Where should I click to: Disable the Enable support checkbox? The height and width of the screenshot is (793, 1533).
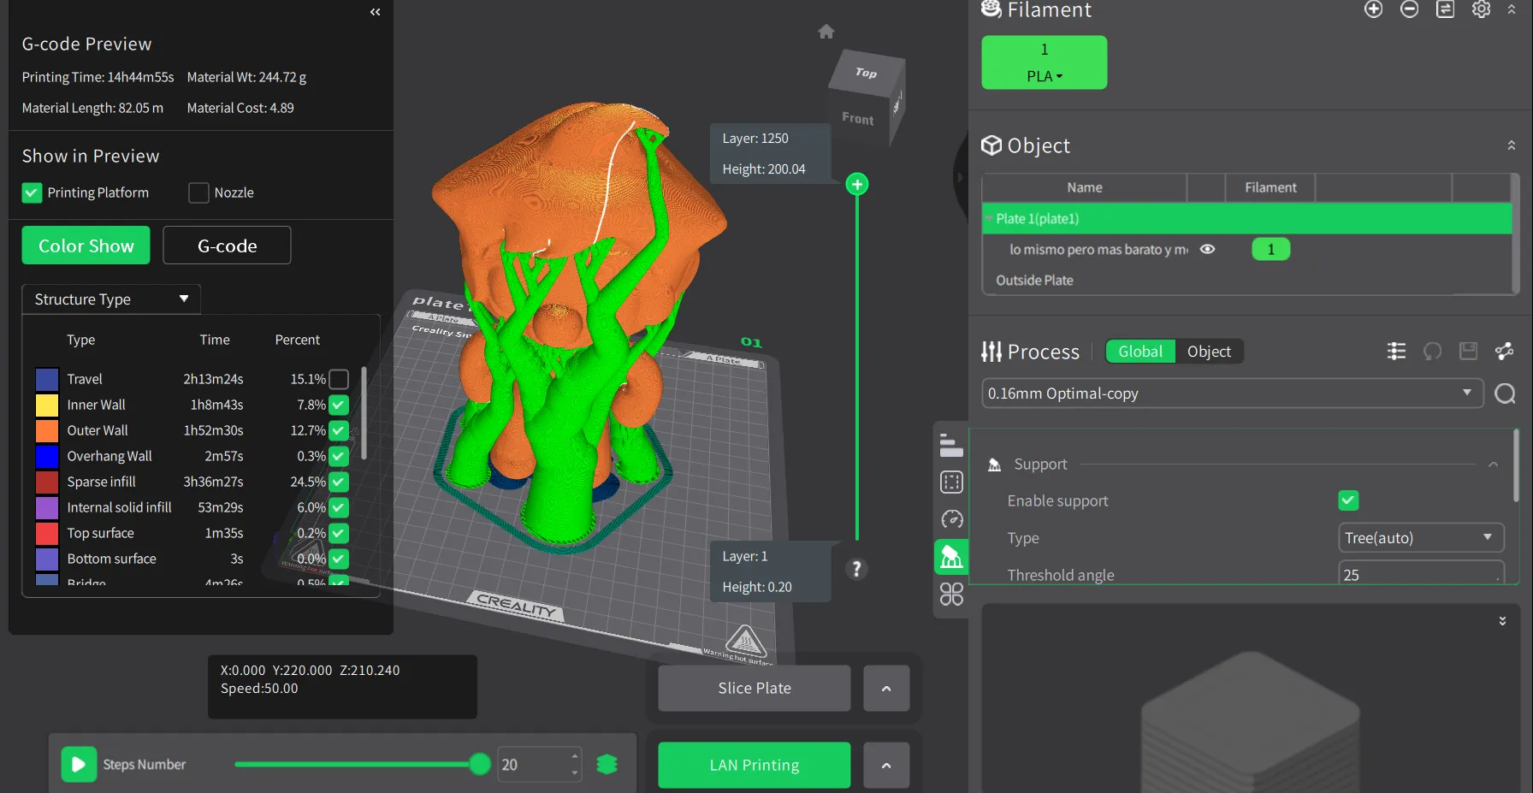(1348, 500)
